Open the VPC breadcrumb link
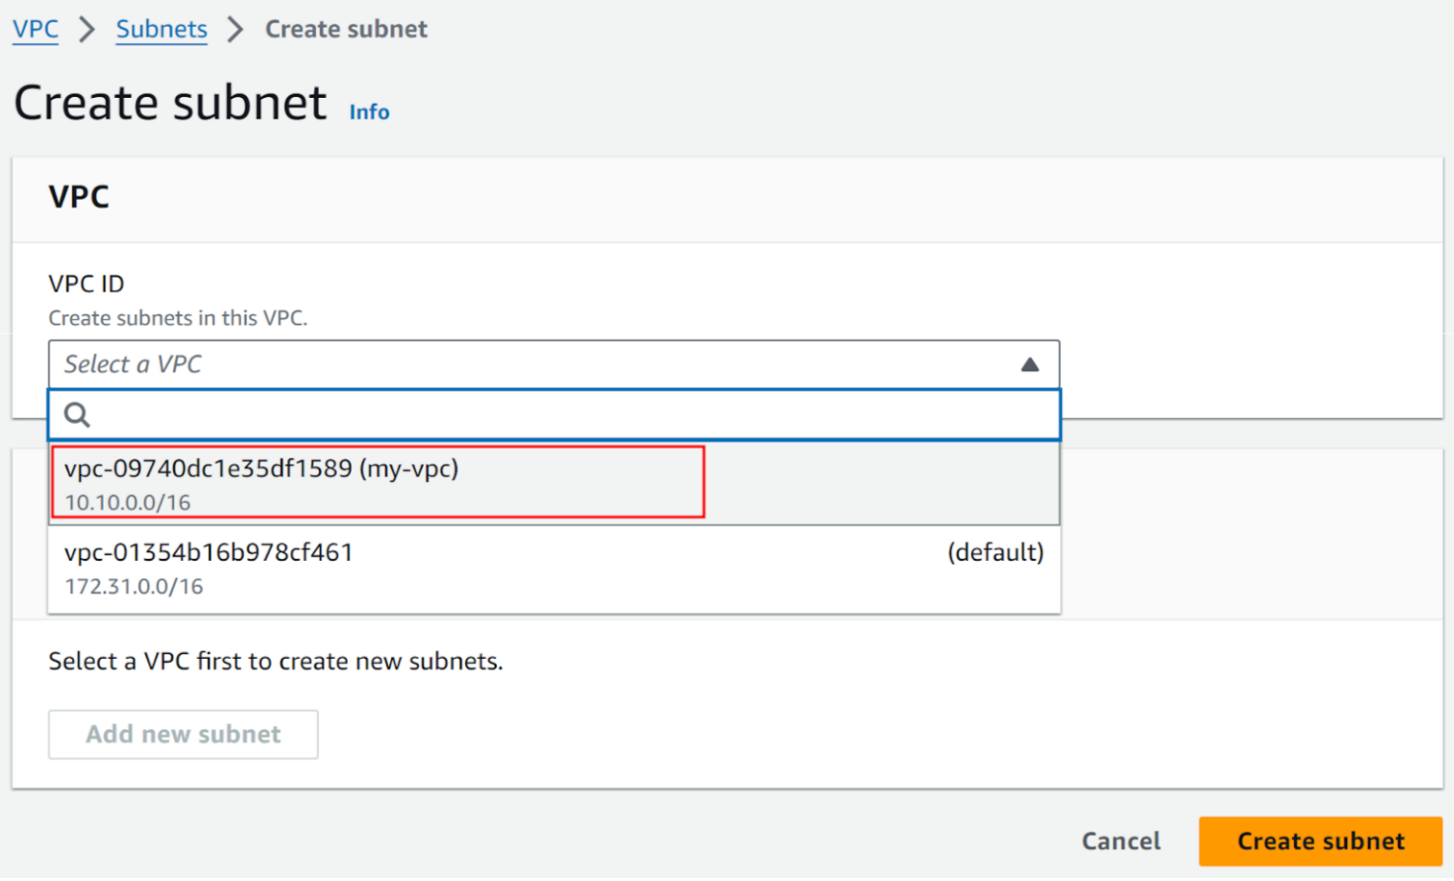 pos(36,29)
